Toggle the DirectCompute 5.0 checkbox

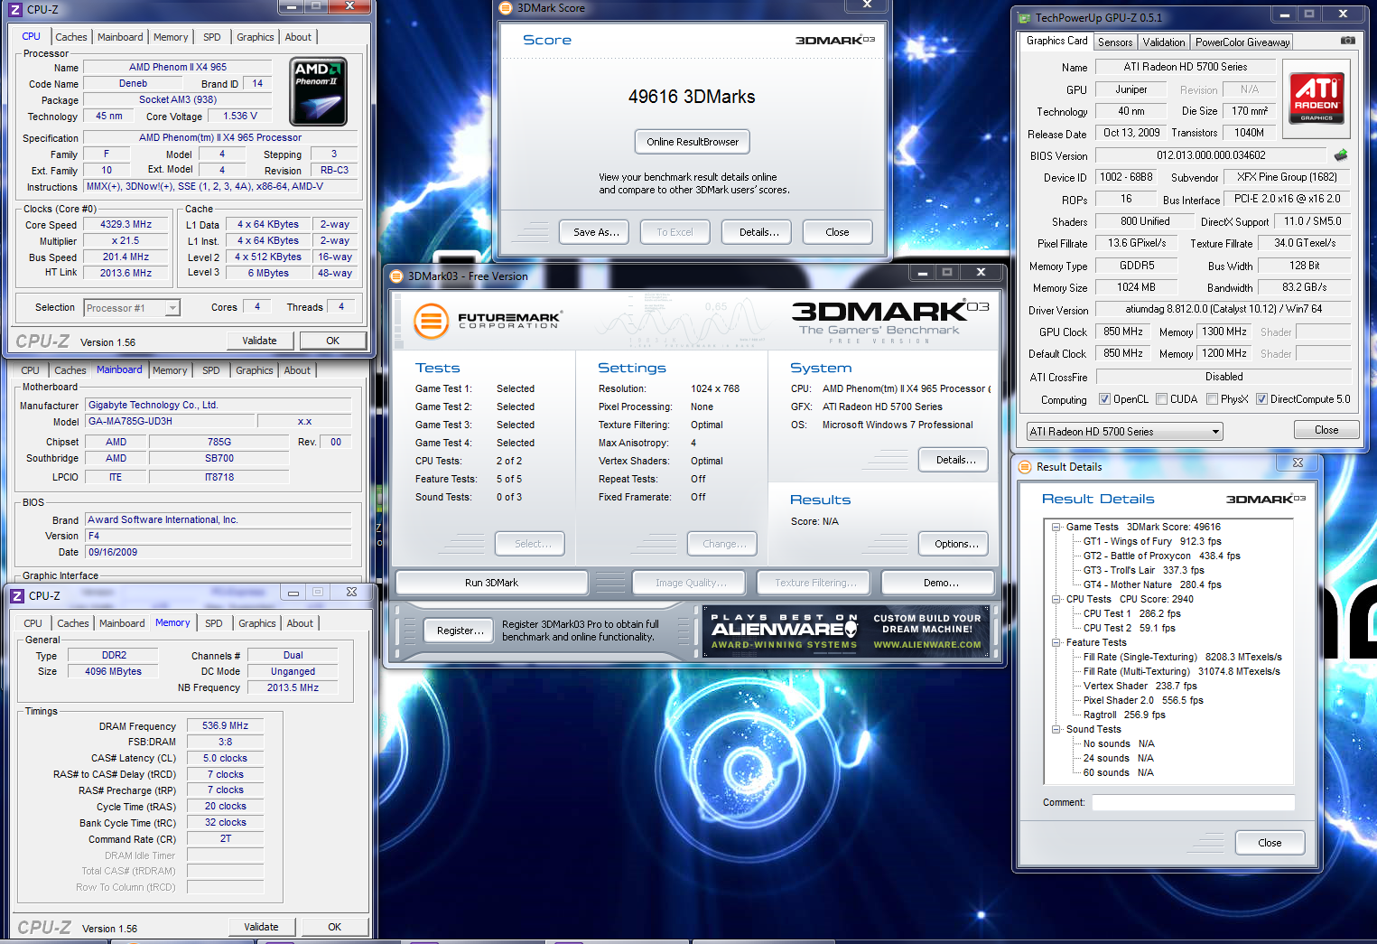click(1261, 399)
